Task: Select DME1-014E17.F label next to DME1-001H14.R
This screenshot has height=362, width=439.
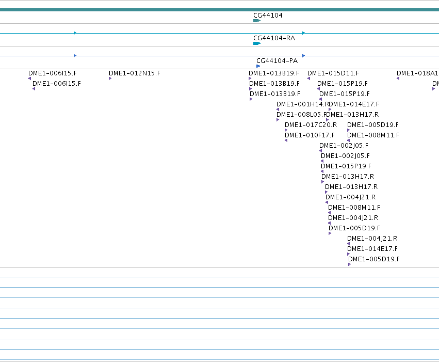Action: tap(354, 104)
